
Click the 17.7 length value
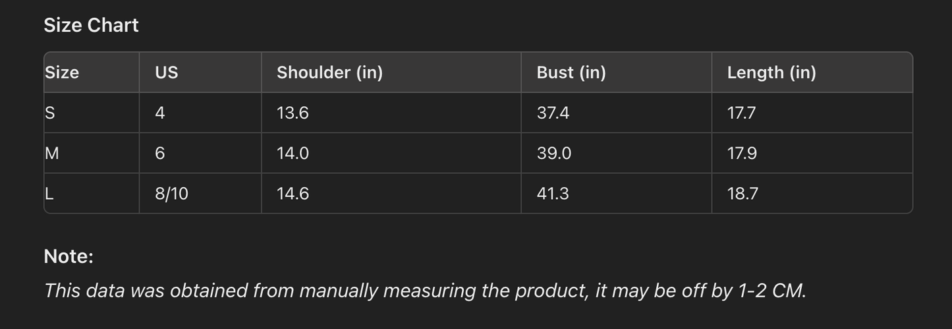coord(741,113)
